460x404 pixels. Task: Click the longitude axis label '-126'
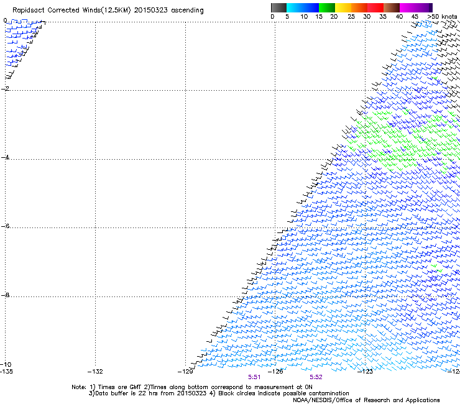[x=275, y=372]
